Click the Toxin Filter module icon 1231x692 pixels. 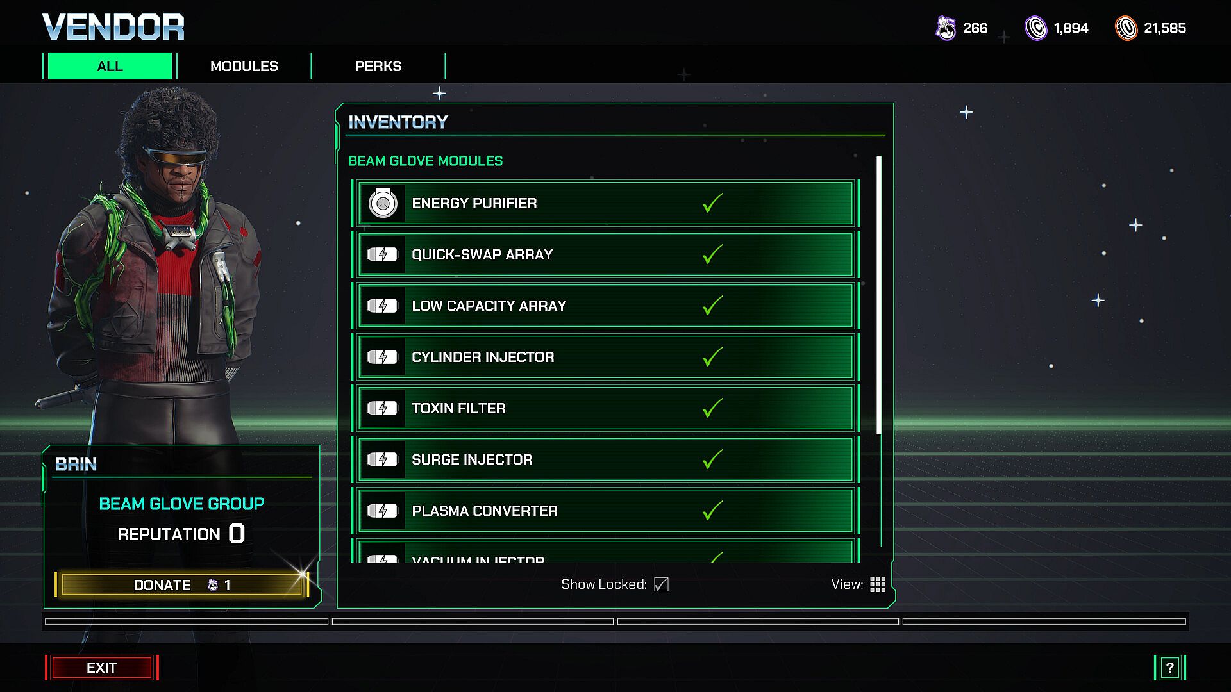[x=383, y=409]
